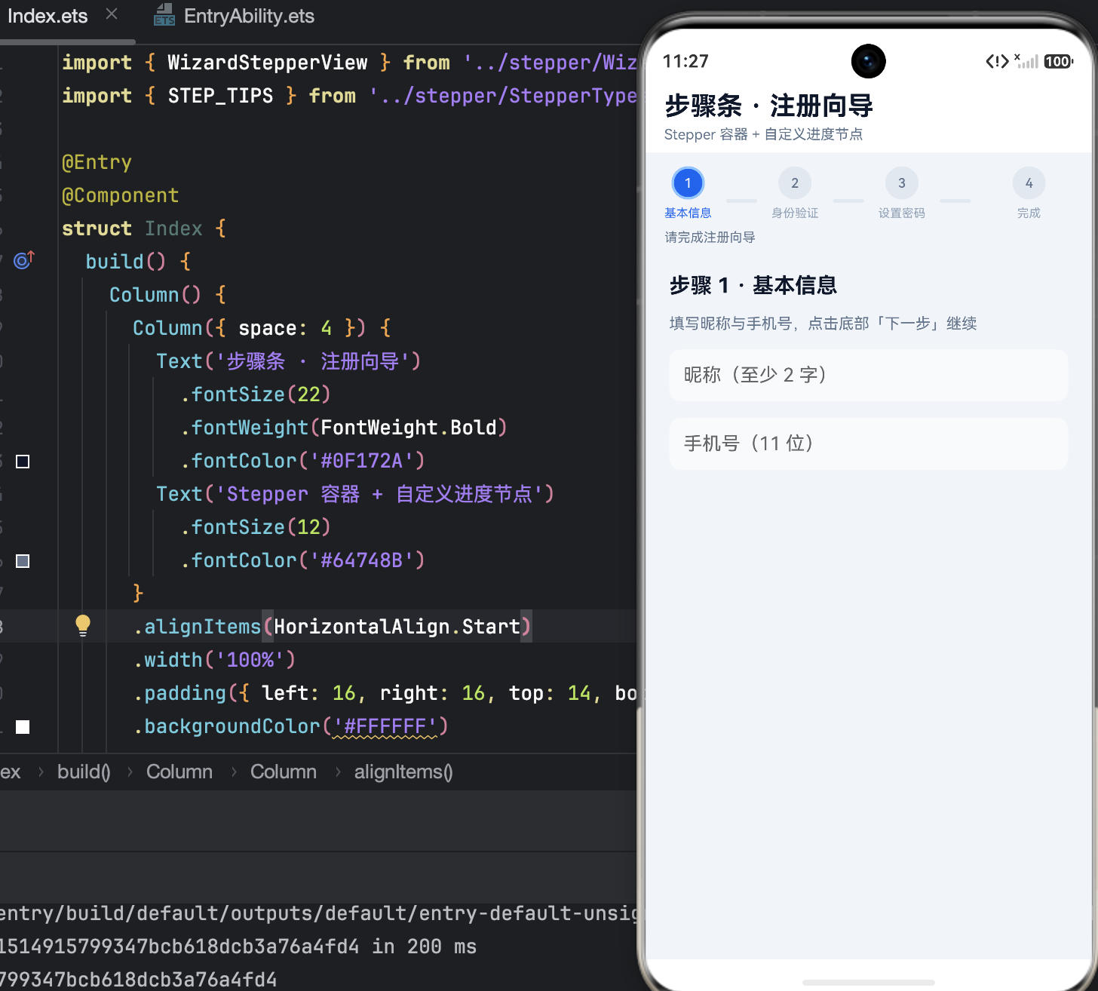
Task: Click the .fontSize(12) code line
Action: click(256, 527)
